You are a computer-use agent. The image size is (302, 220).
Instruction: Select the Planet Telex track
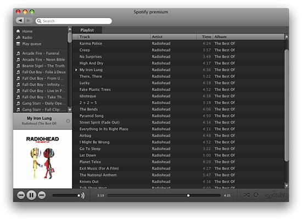pos(178,162)
